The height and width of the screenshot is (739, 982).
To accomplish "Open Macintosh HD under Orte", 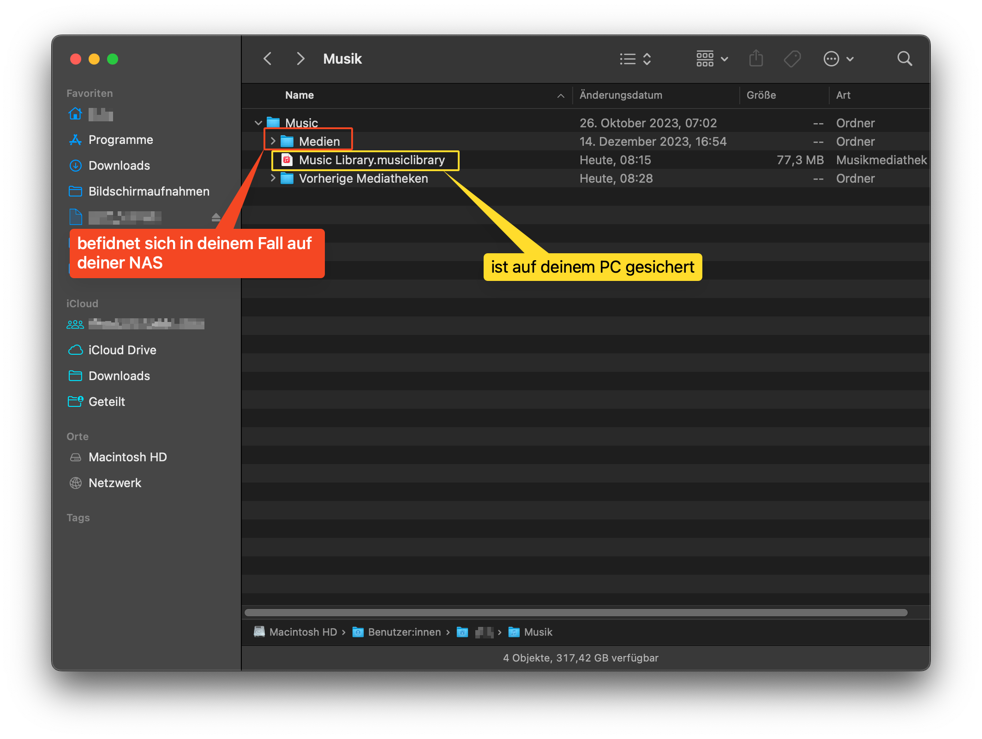I will (127, 457).
